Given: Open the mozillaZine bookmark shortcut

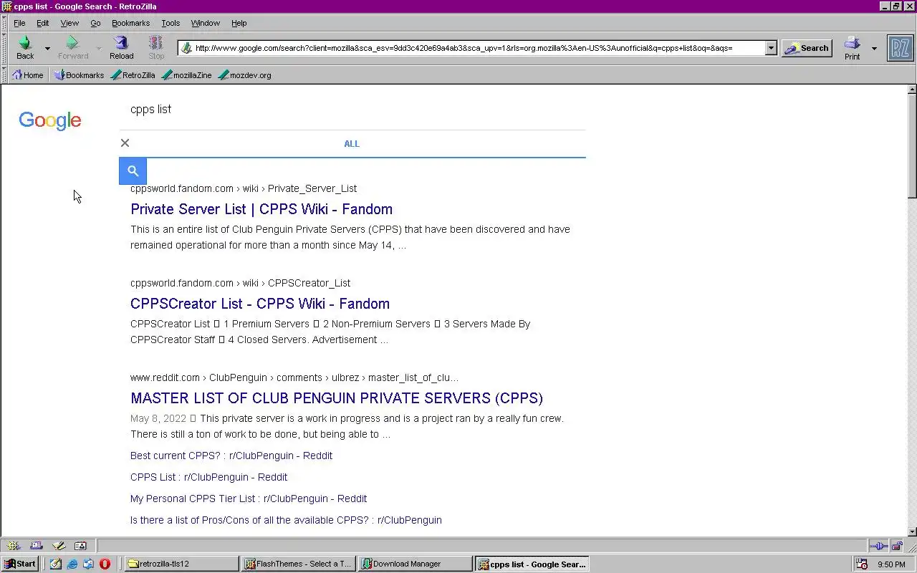Looking at the screenshot, I should tap(187, 74).
